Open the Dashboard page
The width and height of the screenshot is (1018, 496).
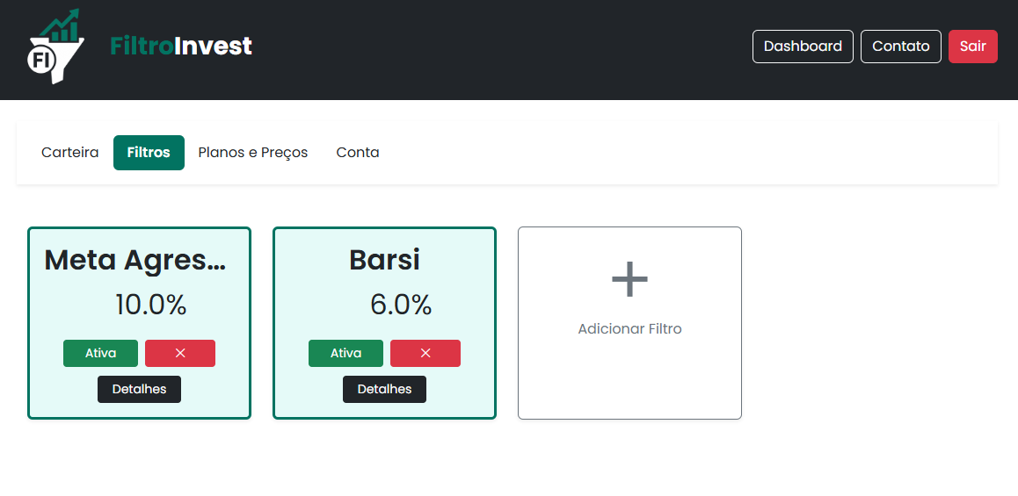click(803, 47)
